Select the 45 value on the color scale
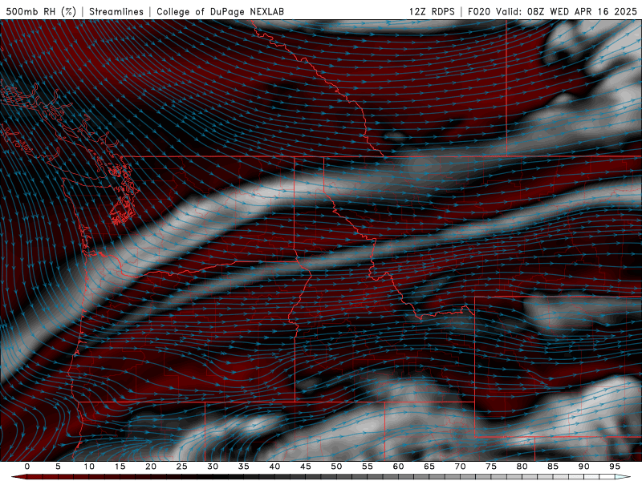Screen dimensions: 642x481 [x=306, y=467]
